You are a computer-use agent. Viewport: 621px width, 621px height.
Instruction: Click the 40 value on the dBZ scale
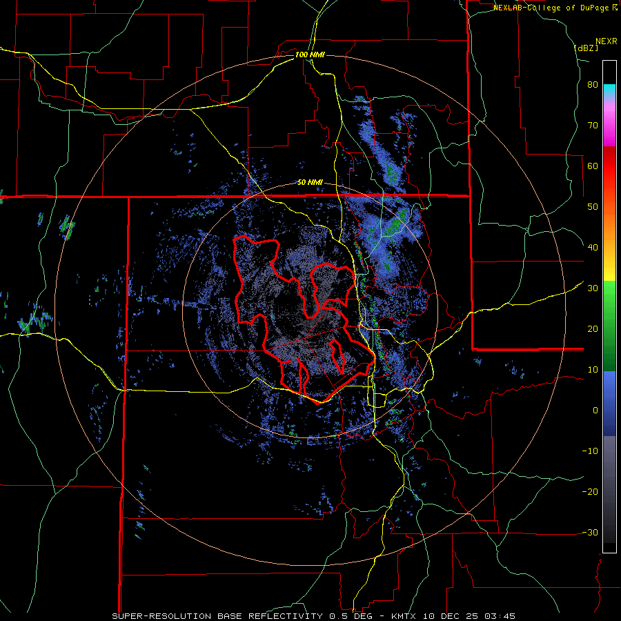[x=593, y=248]
